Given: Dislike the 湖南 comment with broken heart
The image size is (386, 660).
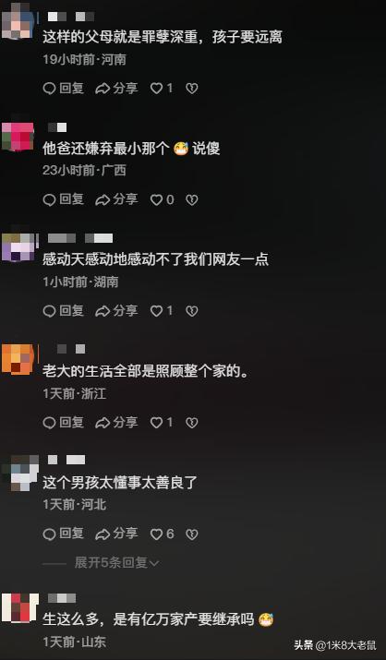Looking at the screenshot, I should (x=192, y=311).
